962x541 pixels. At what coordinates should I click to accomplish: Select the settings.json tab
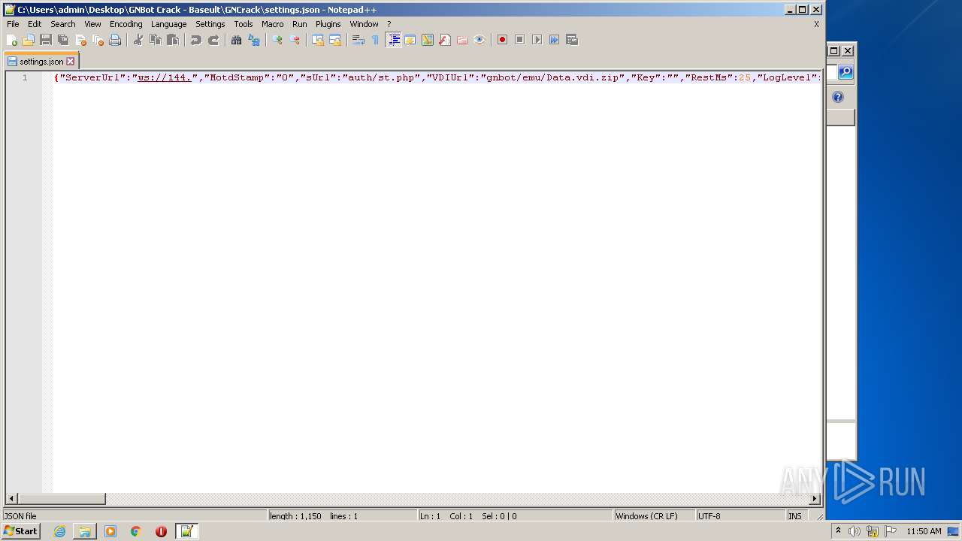pos(41,62)
